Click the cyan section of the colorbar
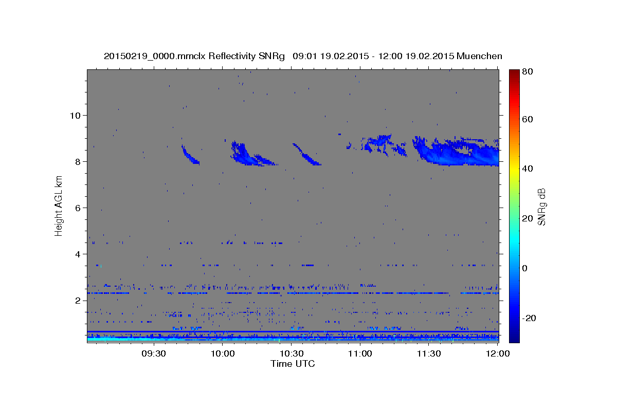617x411 pixels. (514, 239)
